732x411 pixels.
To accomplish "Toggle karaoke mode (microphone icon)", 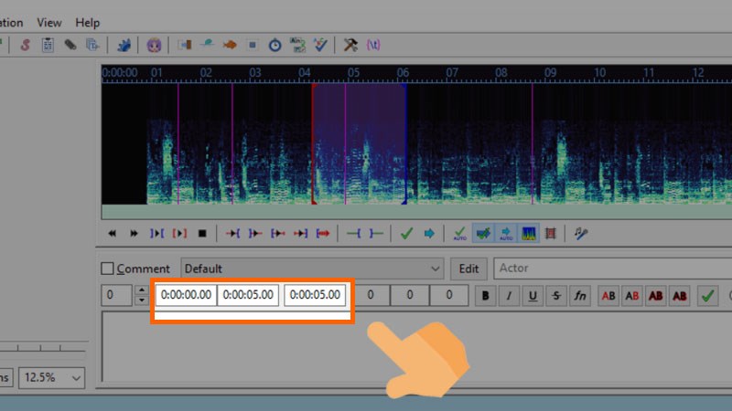I will pyautogui.click(x=581, y=234).
